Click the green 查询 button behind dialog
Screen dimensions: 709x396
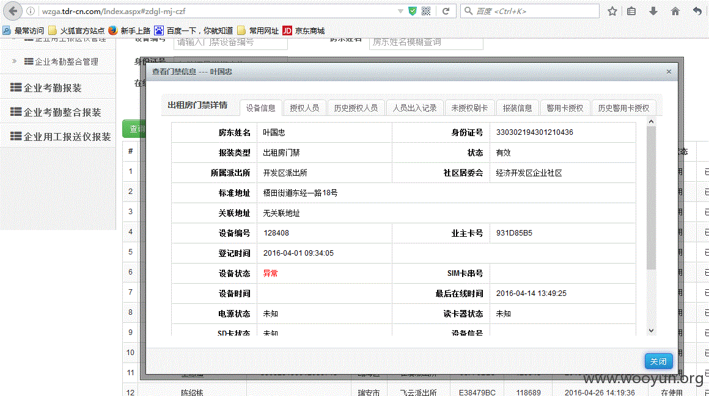coord(134,129)
